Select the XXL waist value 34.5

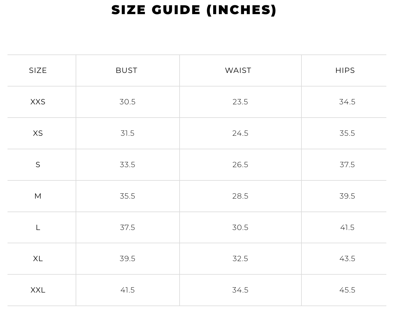click(x=240, y=290)
